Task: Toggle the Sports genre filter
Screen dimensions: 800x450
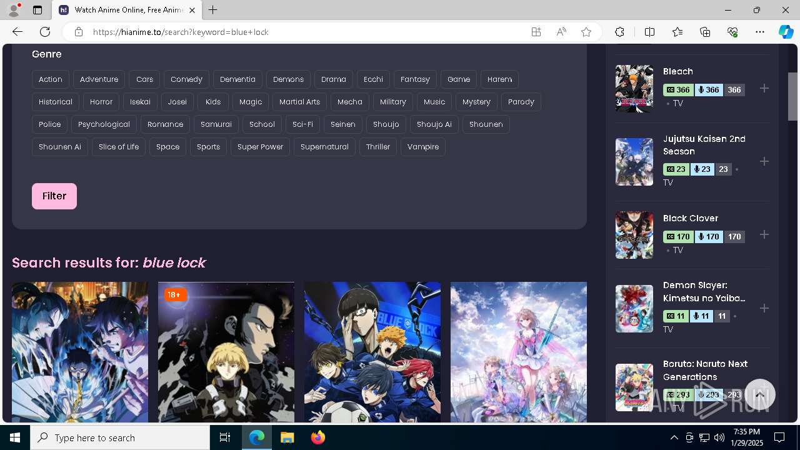Action: tap(208, 147)
